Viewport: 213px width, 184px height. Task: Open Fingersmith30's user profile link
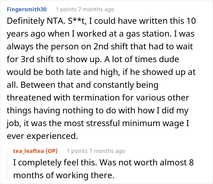(x=26, y=9)
